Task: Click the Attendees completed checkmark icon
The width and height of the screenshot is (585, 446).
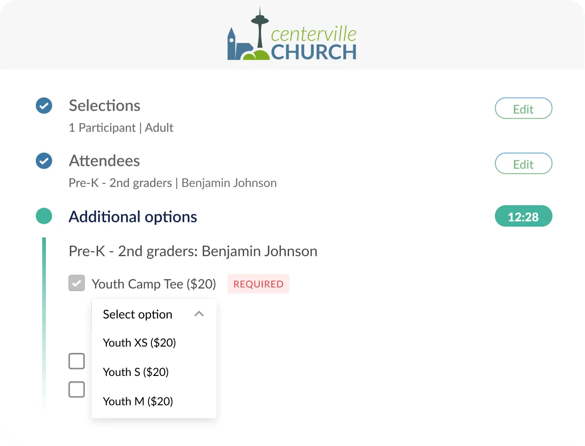Action: click(44, 161)
